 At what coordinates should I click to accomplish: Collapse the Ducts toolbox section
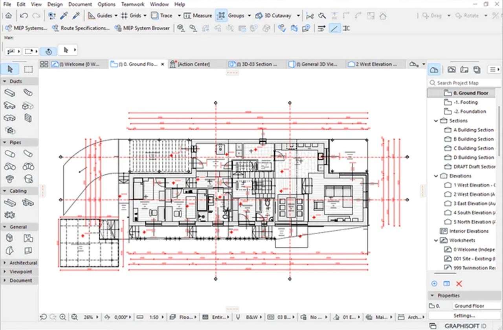click(5, 81)
